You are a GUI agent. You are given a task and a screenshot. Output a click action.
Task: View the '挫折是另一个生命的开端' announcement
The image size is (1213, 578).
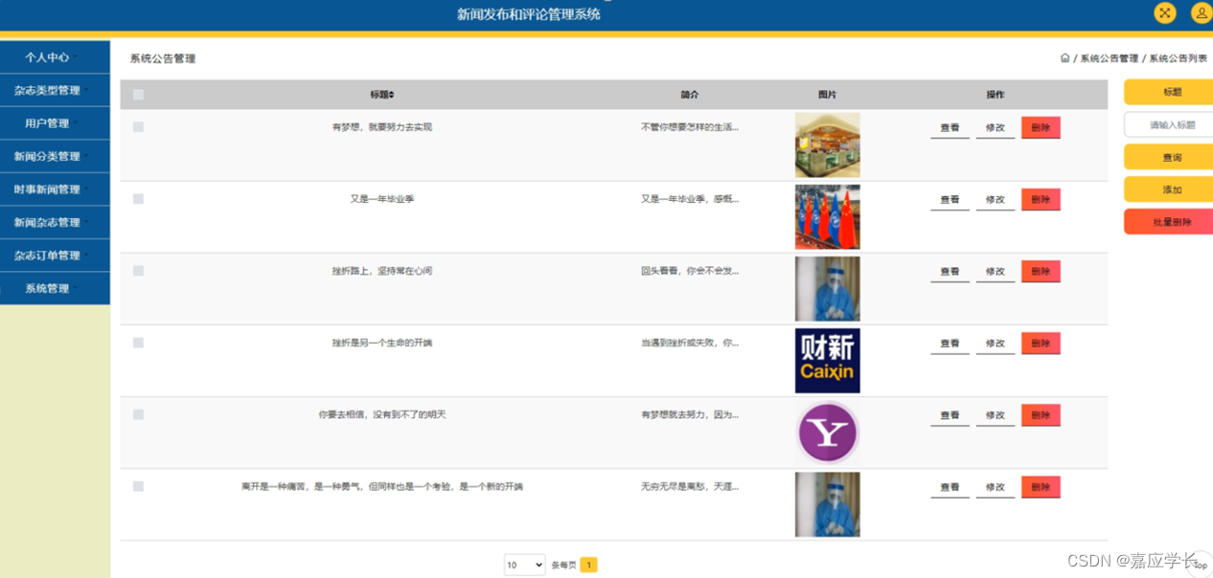click(x=950, y=344)
